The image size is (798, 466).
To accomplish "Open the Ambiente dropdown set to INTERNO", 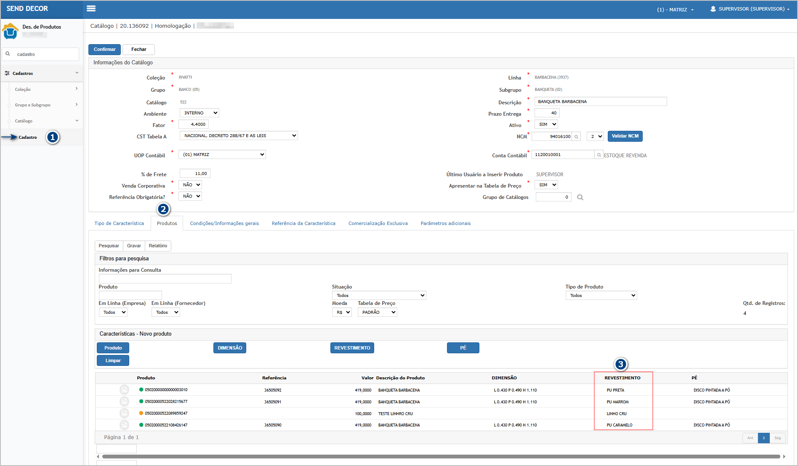I will 199,113.
